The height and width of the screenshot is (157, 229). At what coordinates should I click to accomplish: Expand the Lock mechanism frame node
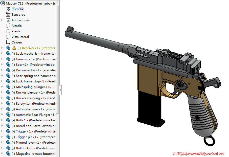click(2, 53)
